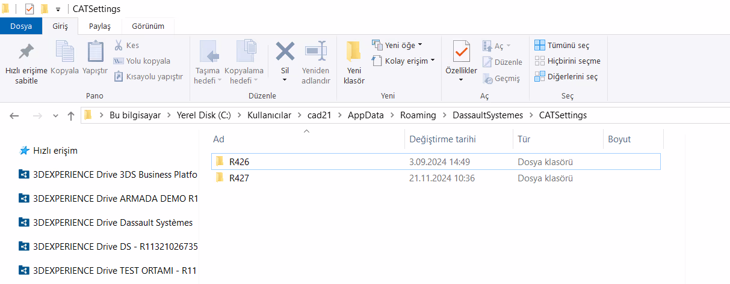Open the Yeni öğe dropdown
This screenshot has width=730, height=284.
pos(397,45)
